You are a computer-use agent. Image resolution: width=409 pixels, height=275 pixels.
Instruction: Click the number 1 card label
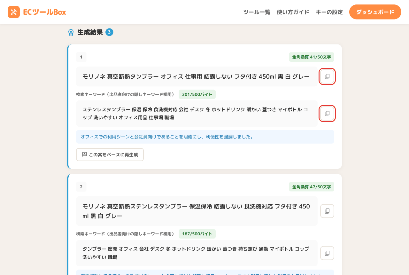pos(81,57)
